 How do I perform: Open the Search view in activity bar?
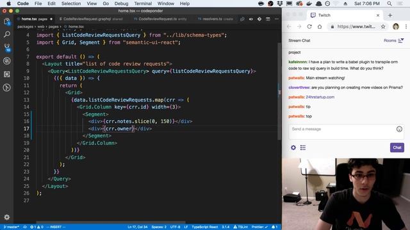click(7, 34)
